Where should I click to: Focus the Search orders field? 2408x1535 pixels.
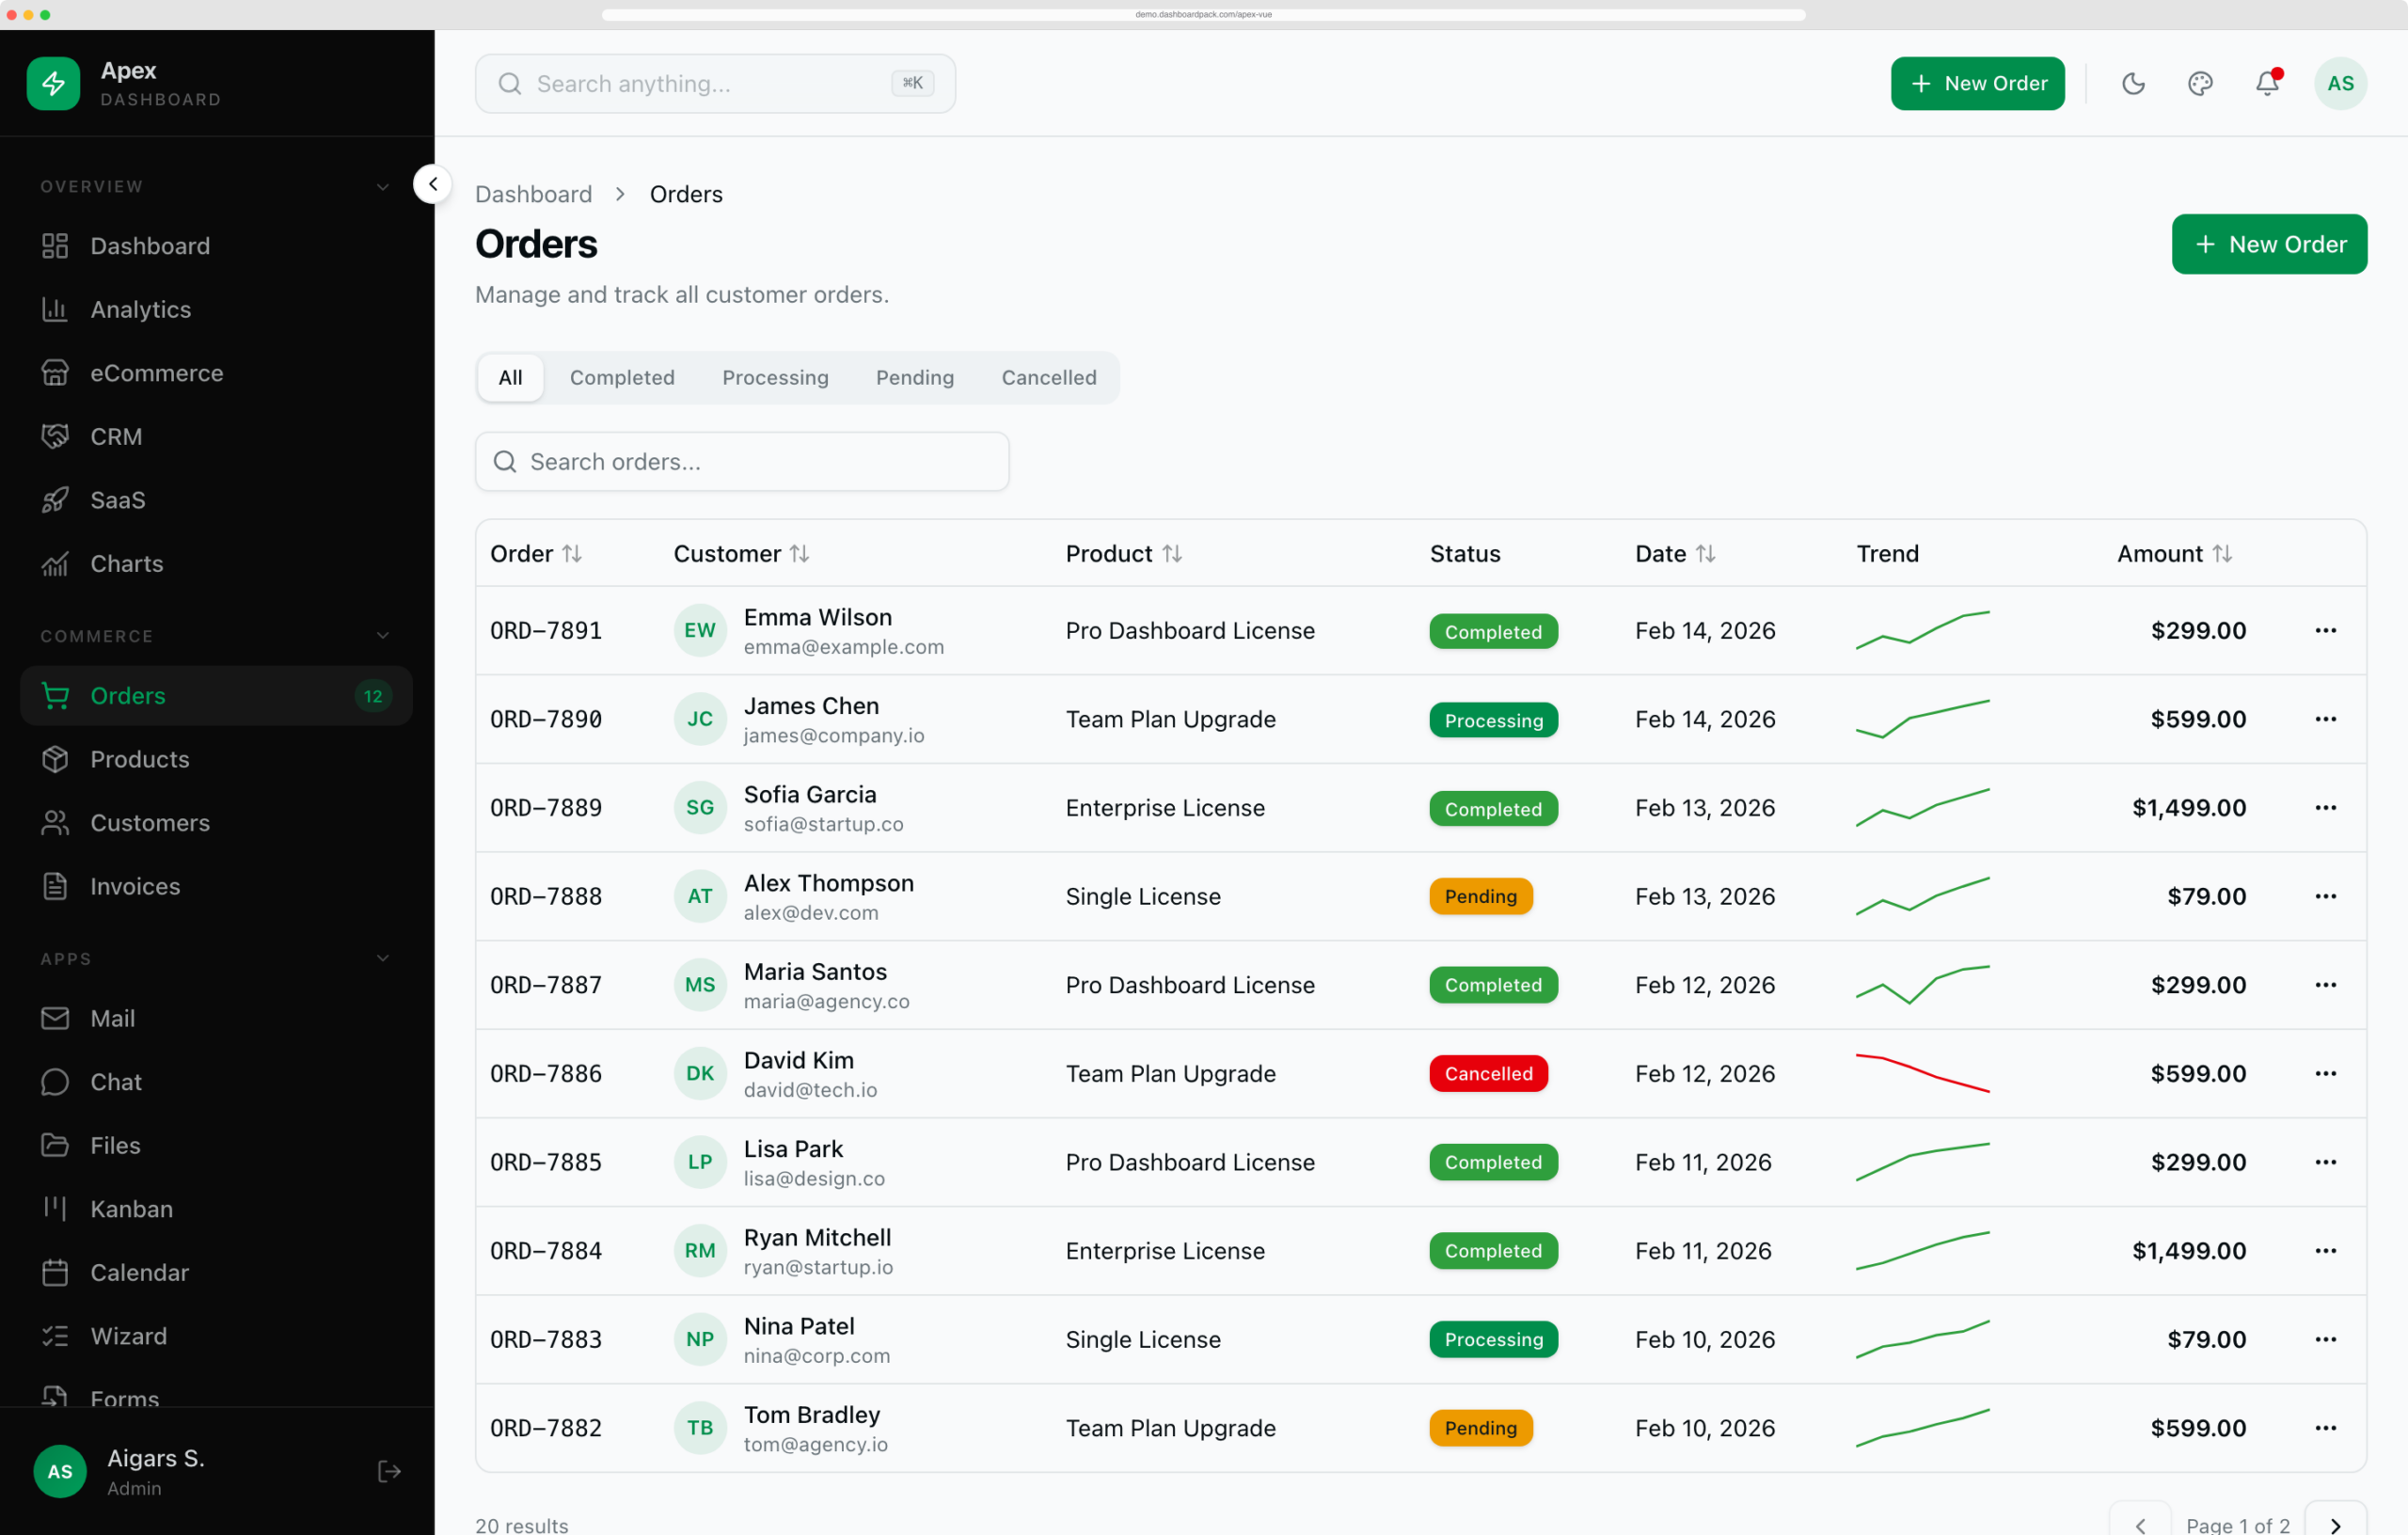coord(742,461)
